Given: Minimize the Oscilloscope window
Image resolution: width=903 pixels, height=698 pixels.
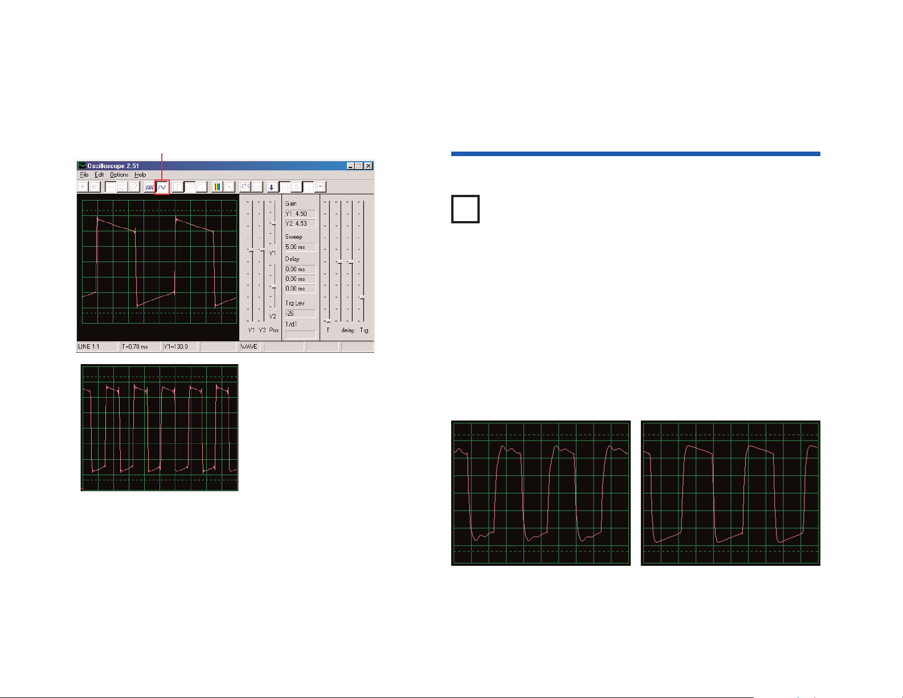Looking at the screenshot, I should [351, 166].
